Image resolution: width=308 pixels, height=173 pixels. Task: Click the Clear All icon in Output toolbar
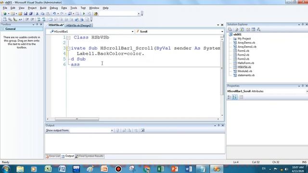pos(136,130)
